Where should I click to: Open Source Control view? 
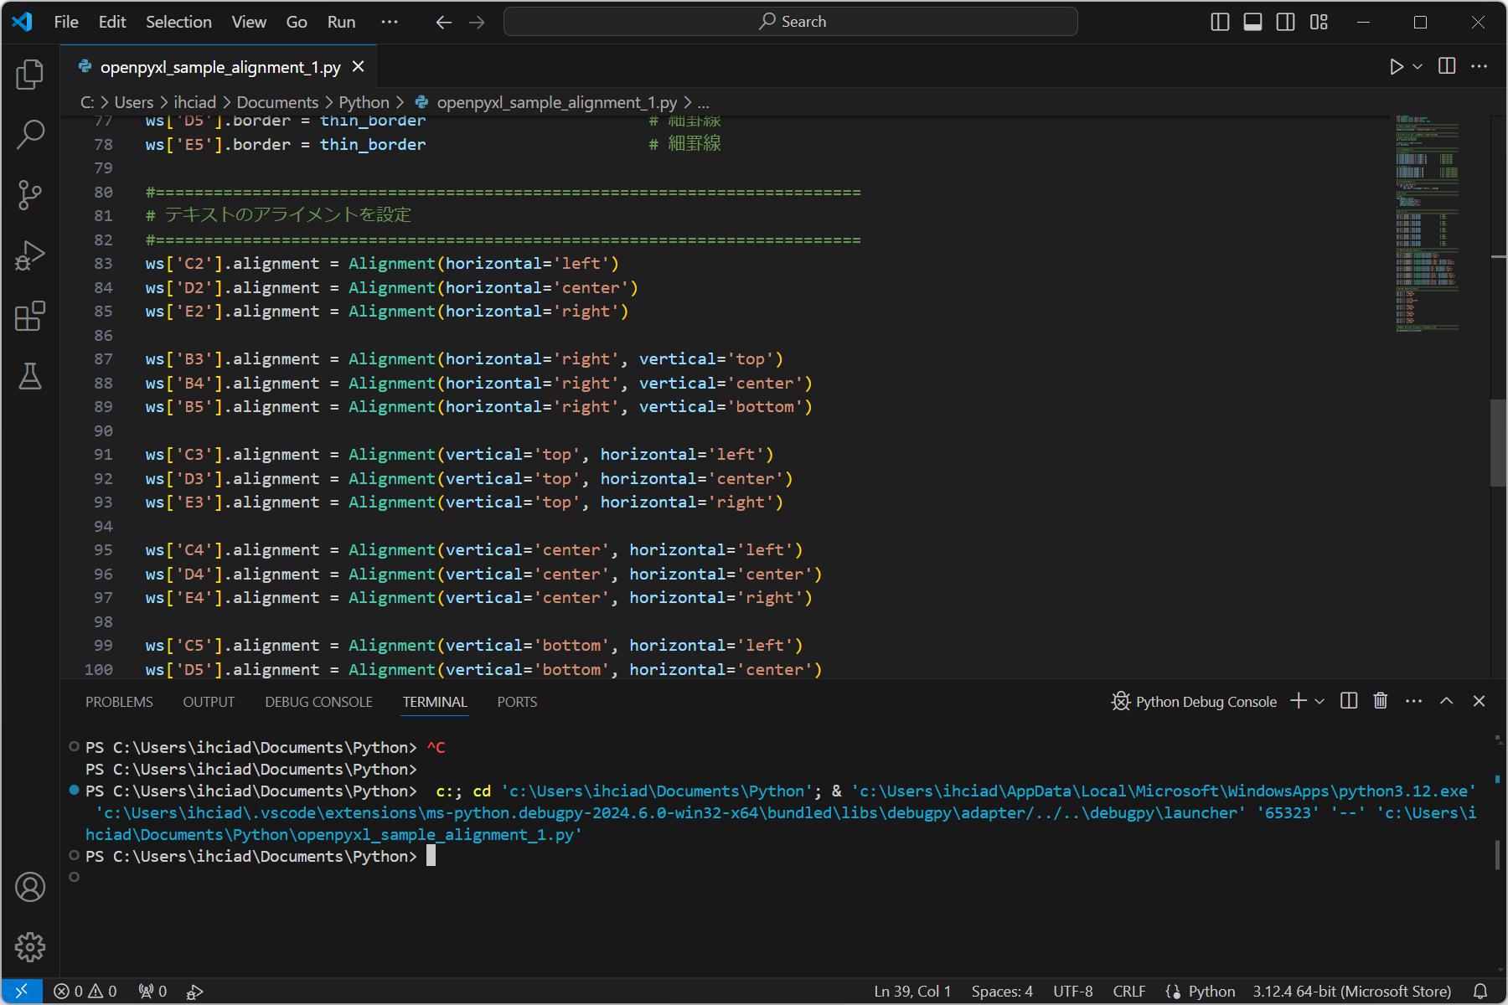(30, 195)
